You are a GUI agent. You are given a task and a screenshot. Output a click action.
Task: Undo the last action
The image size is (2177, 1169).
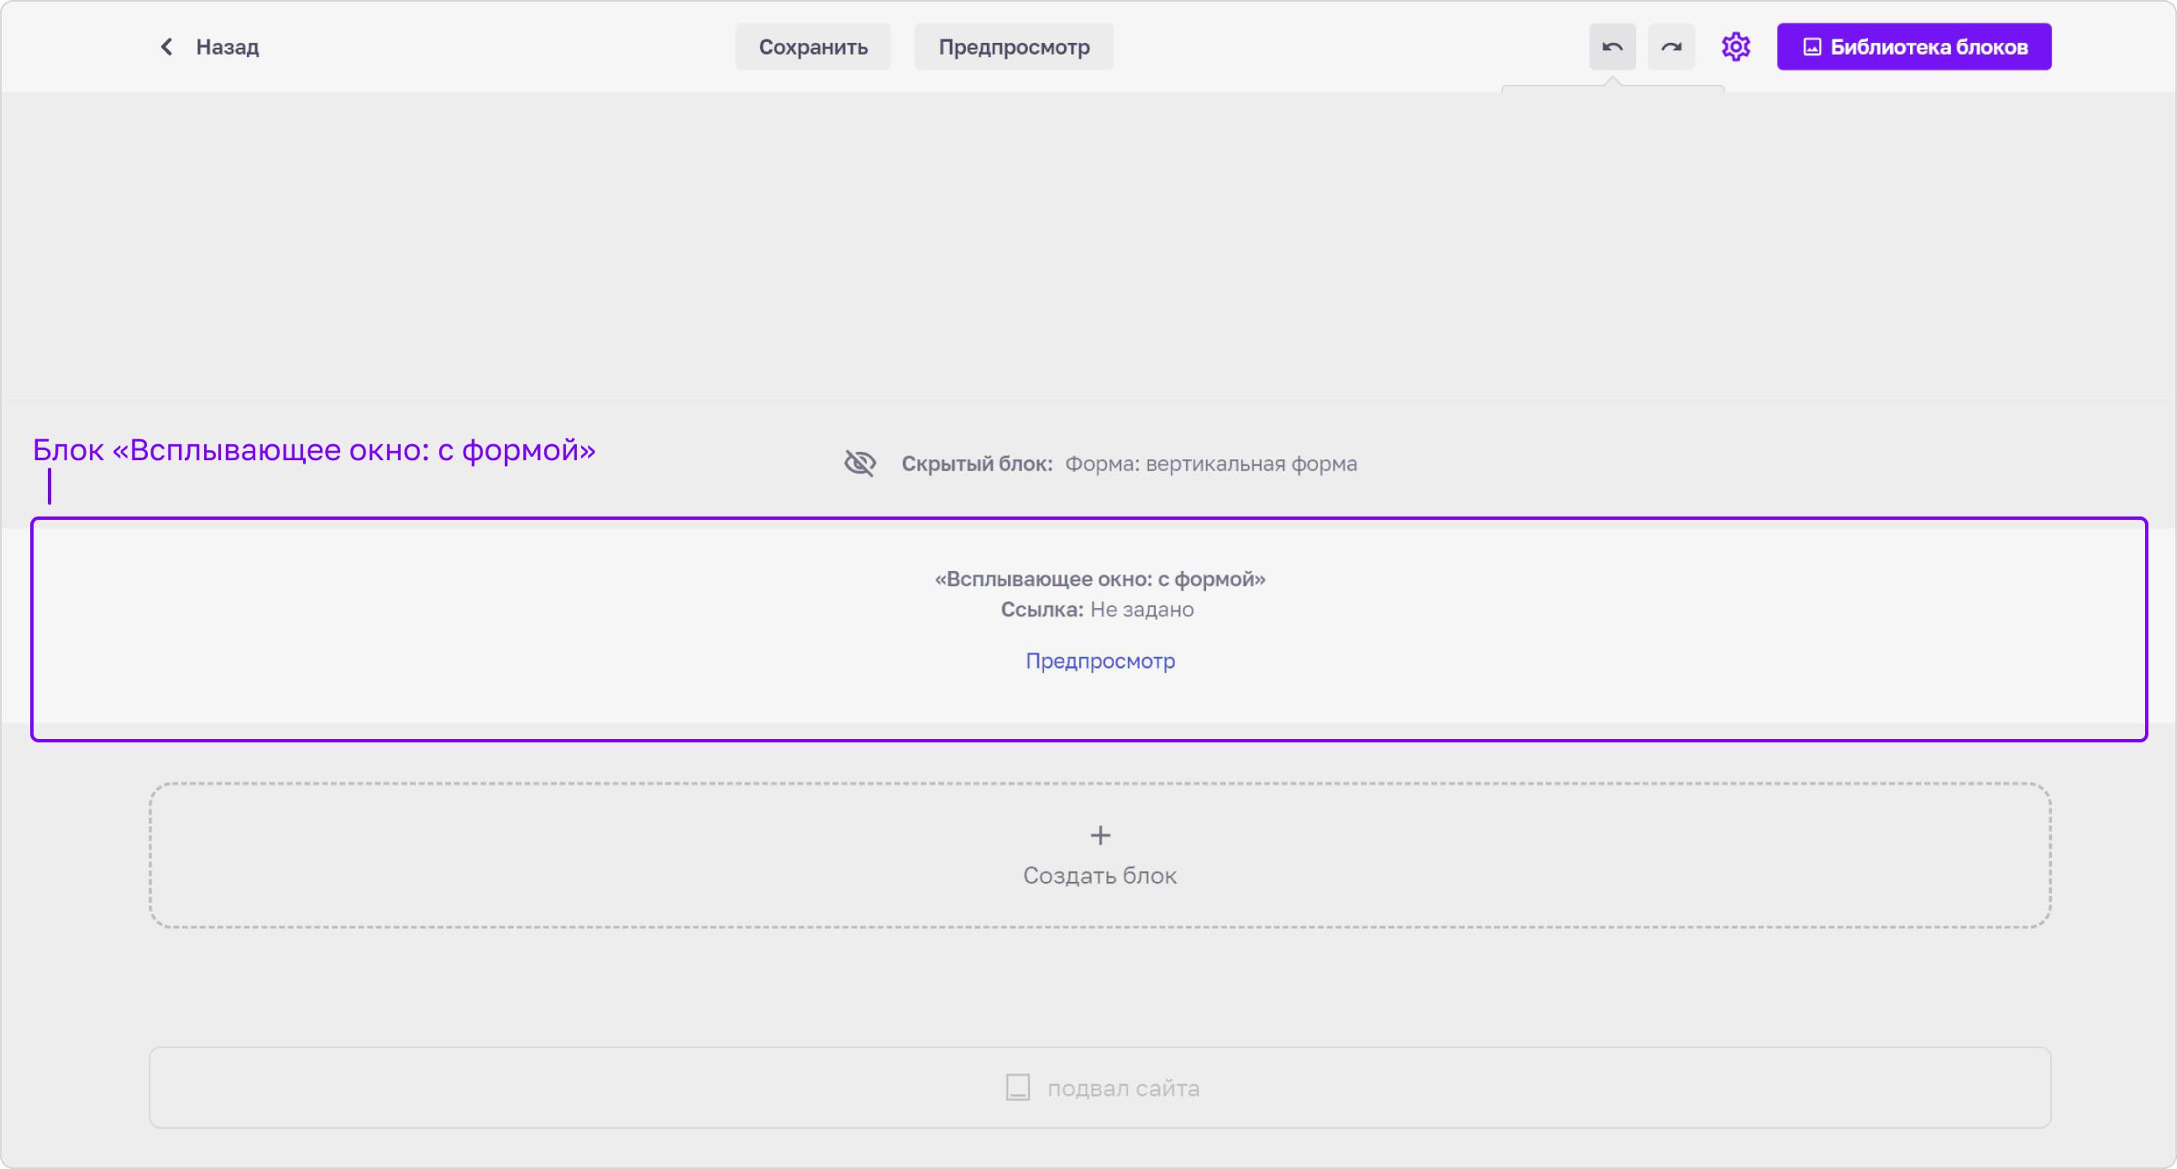1612,46
